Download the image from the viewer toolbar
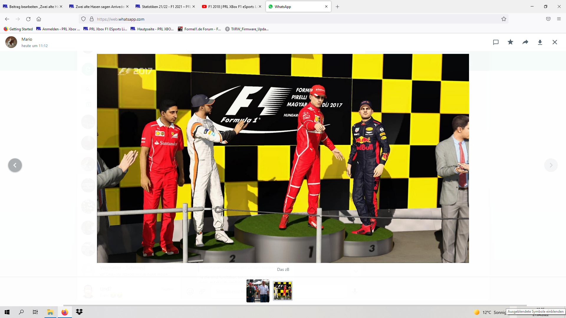 tap(540, 42)
